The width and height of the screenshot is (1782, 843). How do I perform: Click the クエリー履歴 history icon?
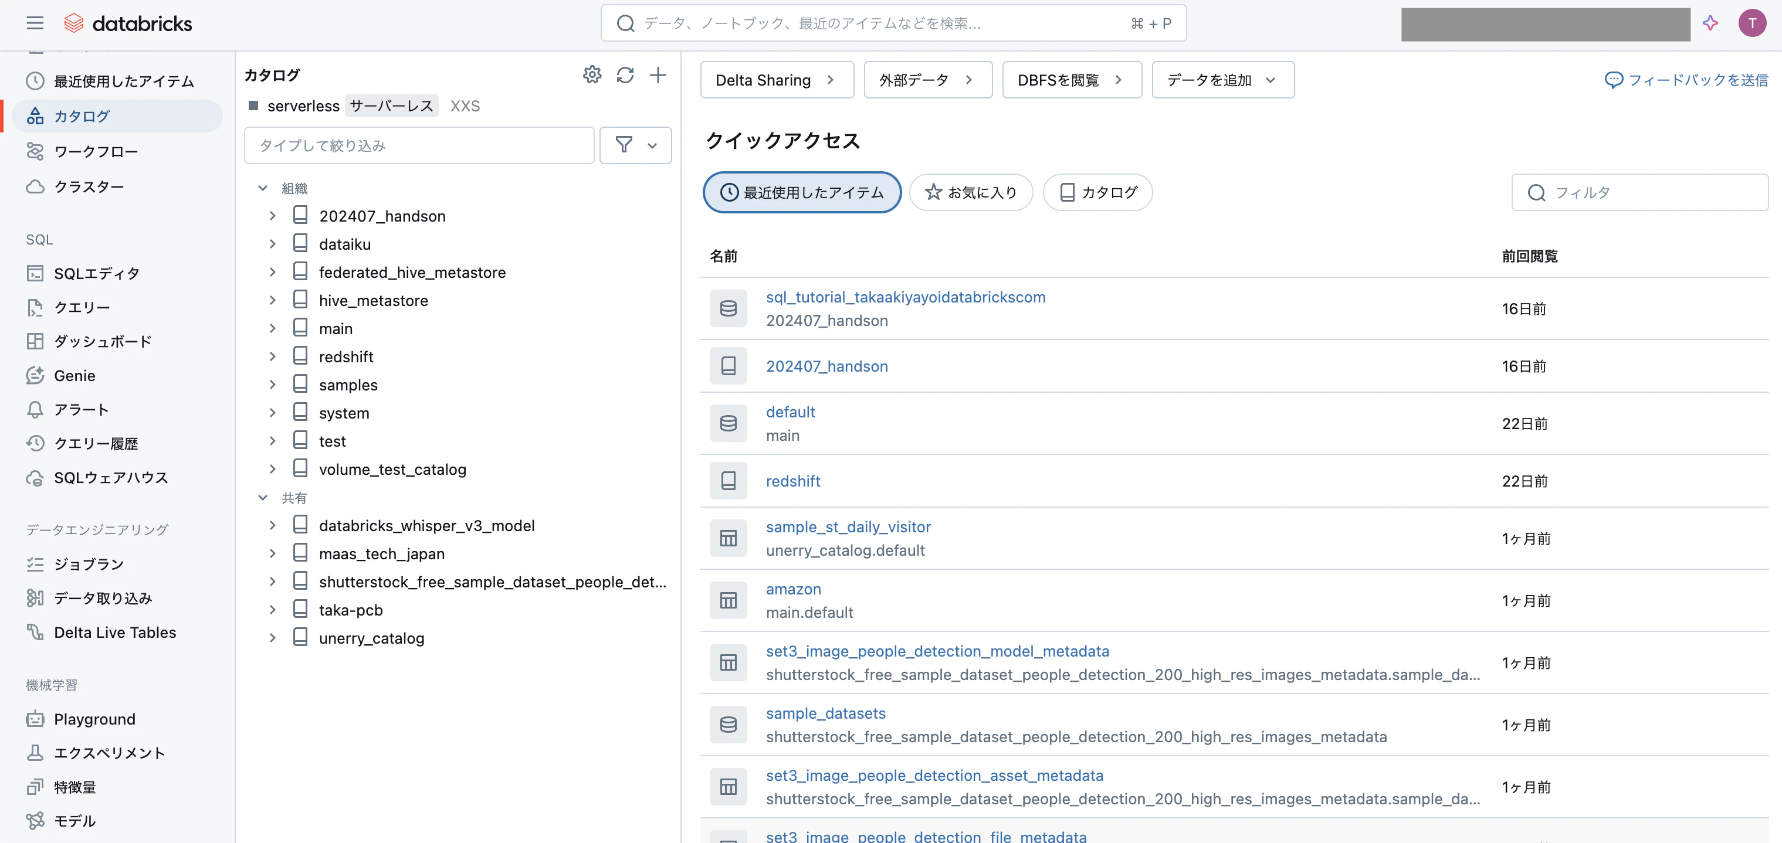point(35,443)
